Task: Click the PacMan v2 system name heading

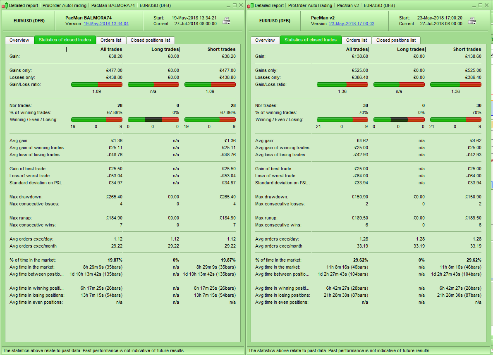Action: click(x=323, y=18)
